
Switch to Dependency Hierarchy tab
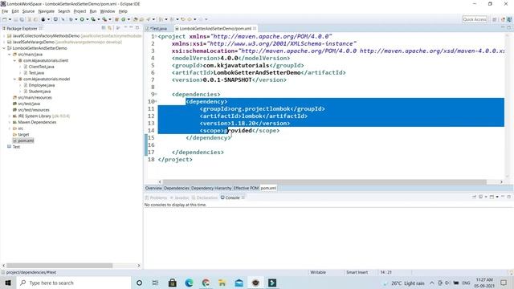pos(211,188)
